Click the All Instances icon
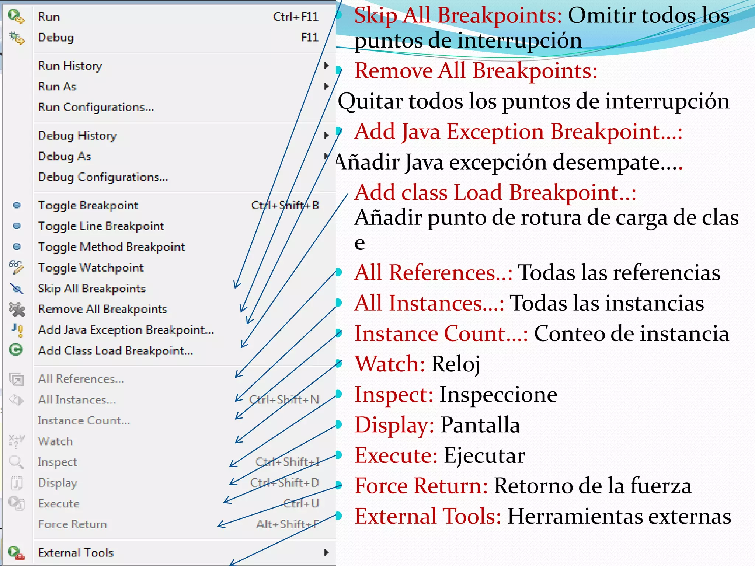Viewport: 755px width, 566px height. pyautogui.click(x=17, y=400)
